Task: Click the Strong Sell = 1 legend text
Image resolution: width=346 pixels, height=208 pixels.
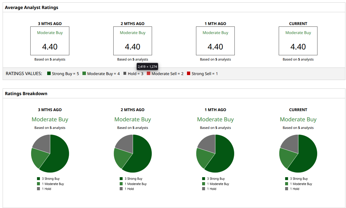Action: pyautogui.click(x=205, y=74)
